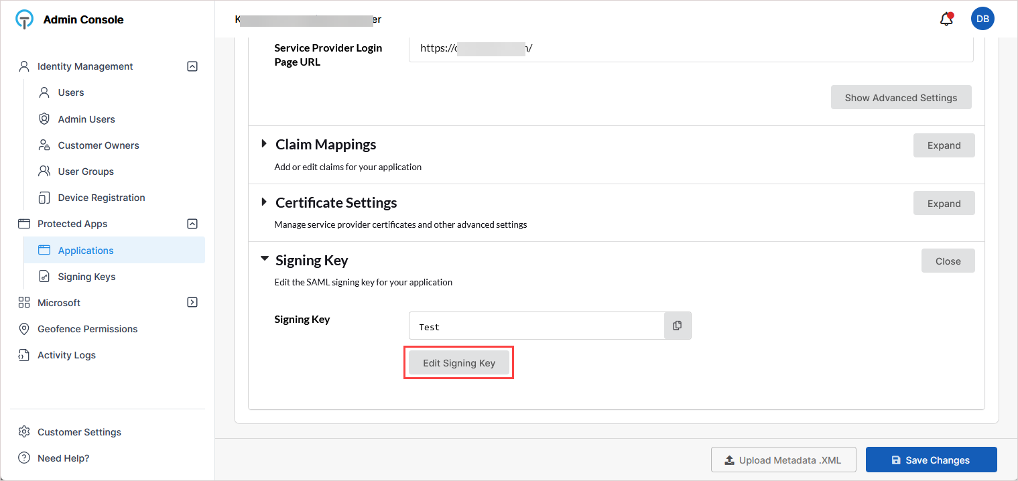Click the Admin Console logo icon
The height and width of the screenshot is (481, 1018).
click(x=25, y=19)
